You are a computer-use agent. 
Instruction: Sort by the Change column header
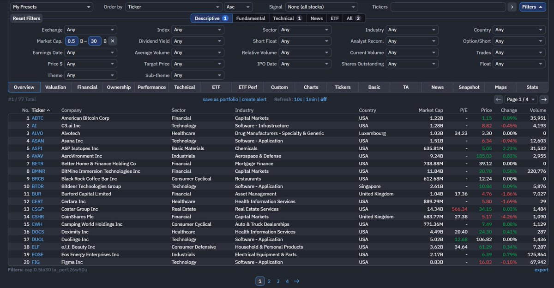click(x=509, y=111)
